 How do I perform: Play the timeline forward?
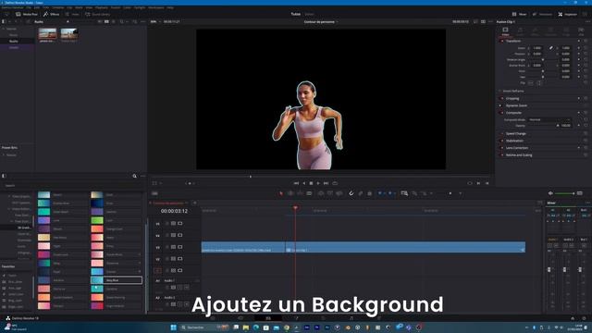pos(318,183)
